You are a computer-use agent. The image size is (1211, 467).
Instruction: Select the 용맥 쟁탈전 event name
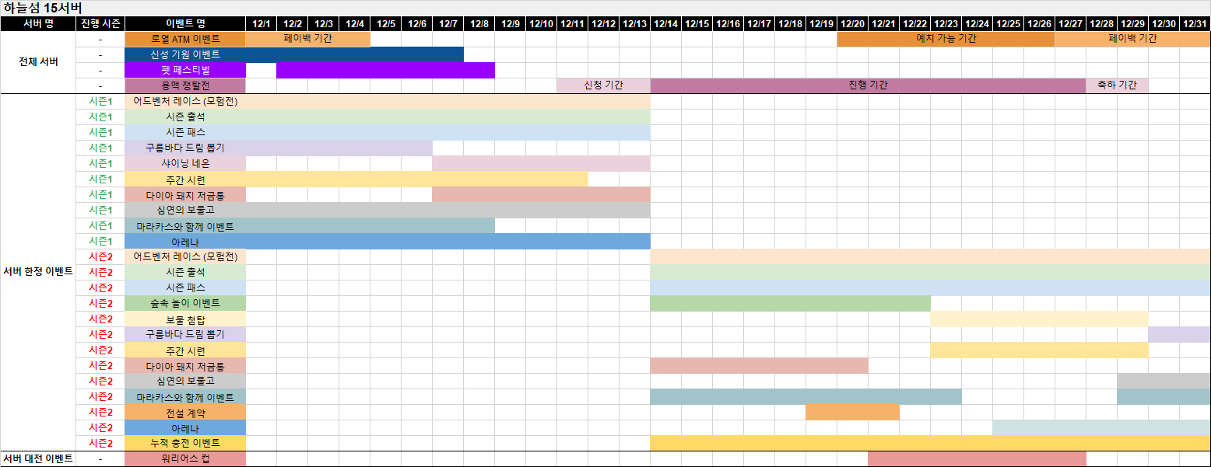click(184, 85)
